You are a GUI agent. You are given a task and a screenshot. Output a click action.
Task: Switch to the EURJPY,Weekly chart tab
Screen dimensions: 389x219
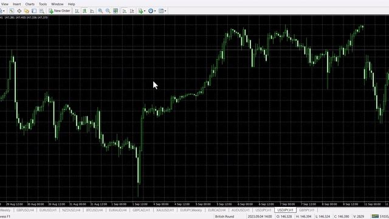[x=191, y=210]
